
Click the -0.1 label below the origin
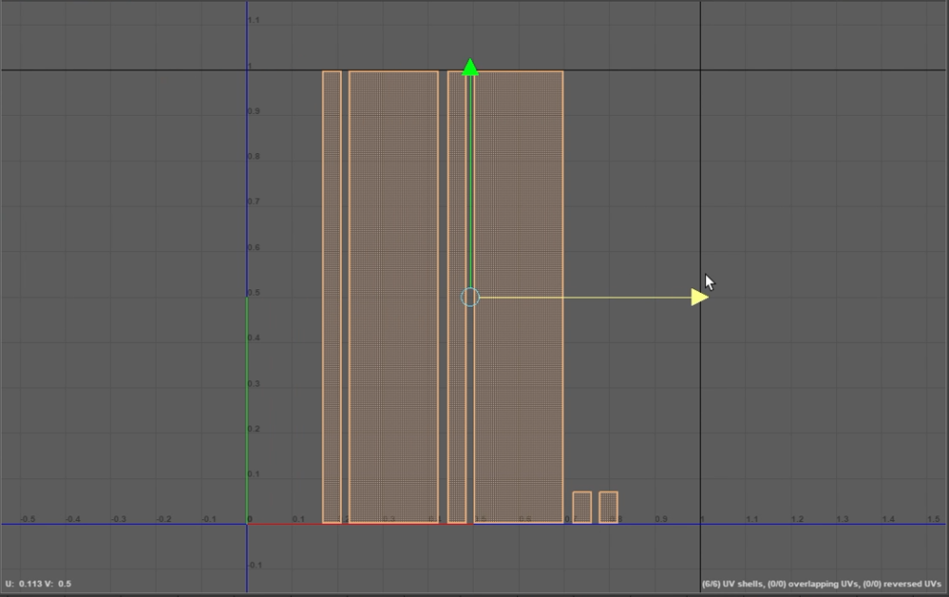(x=255, y=565)
